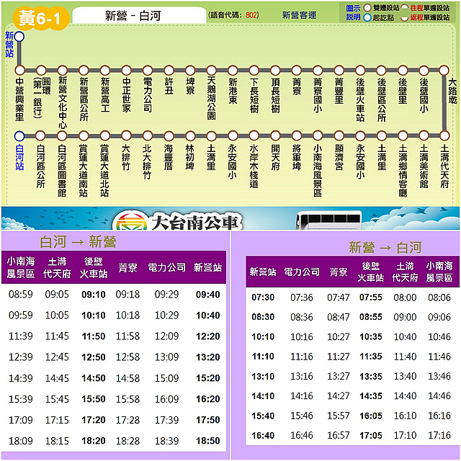Click the voice code number 802
This screenshot has width=461, height=461.
pos(251,15)
